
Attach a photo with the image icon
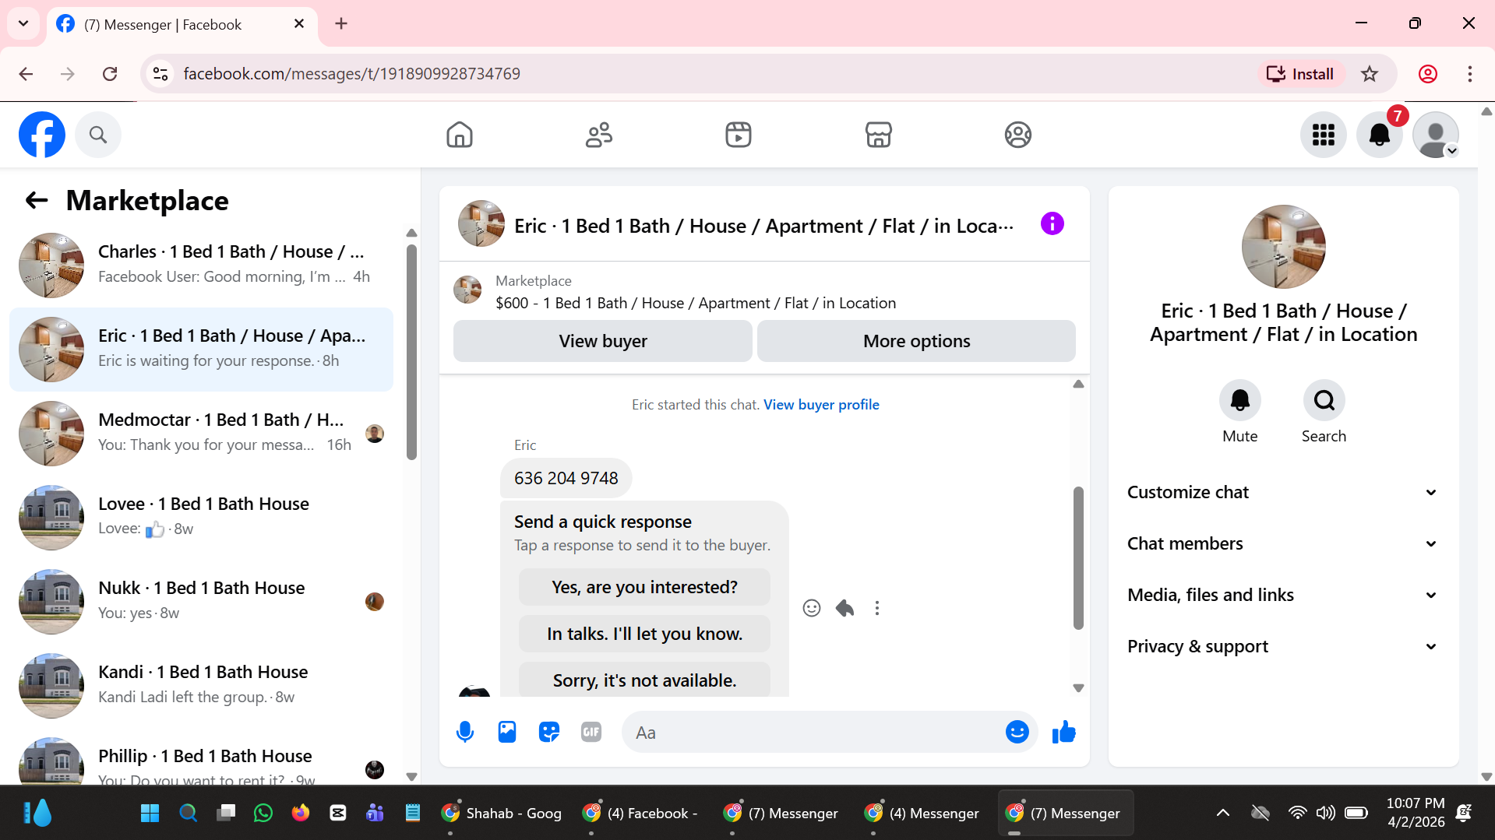coord(507,732)
